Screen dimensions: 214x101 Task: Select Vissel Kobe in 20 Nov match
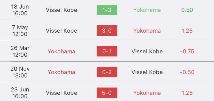[147, 72]
